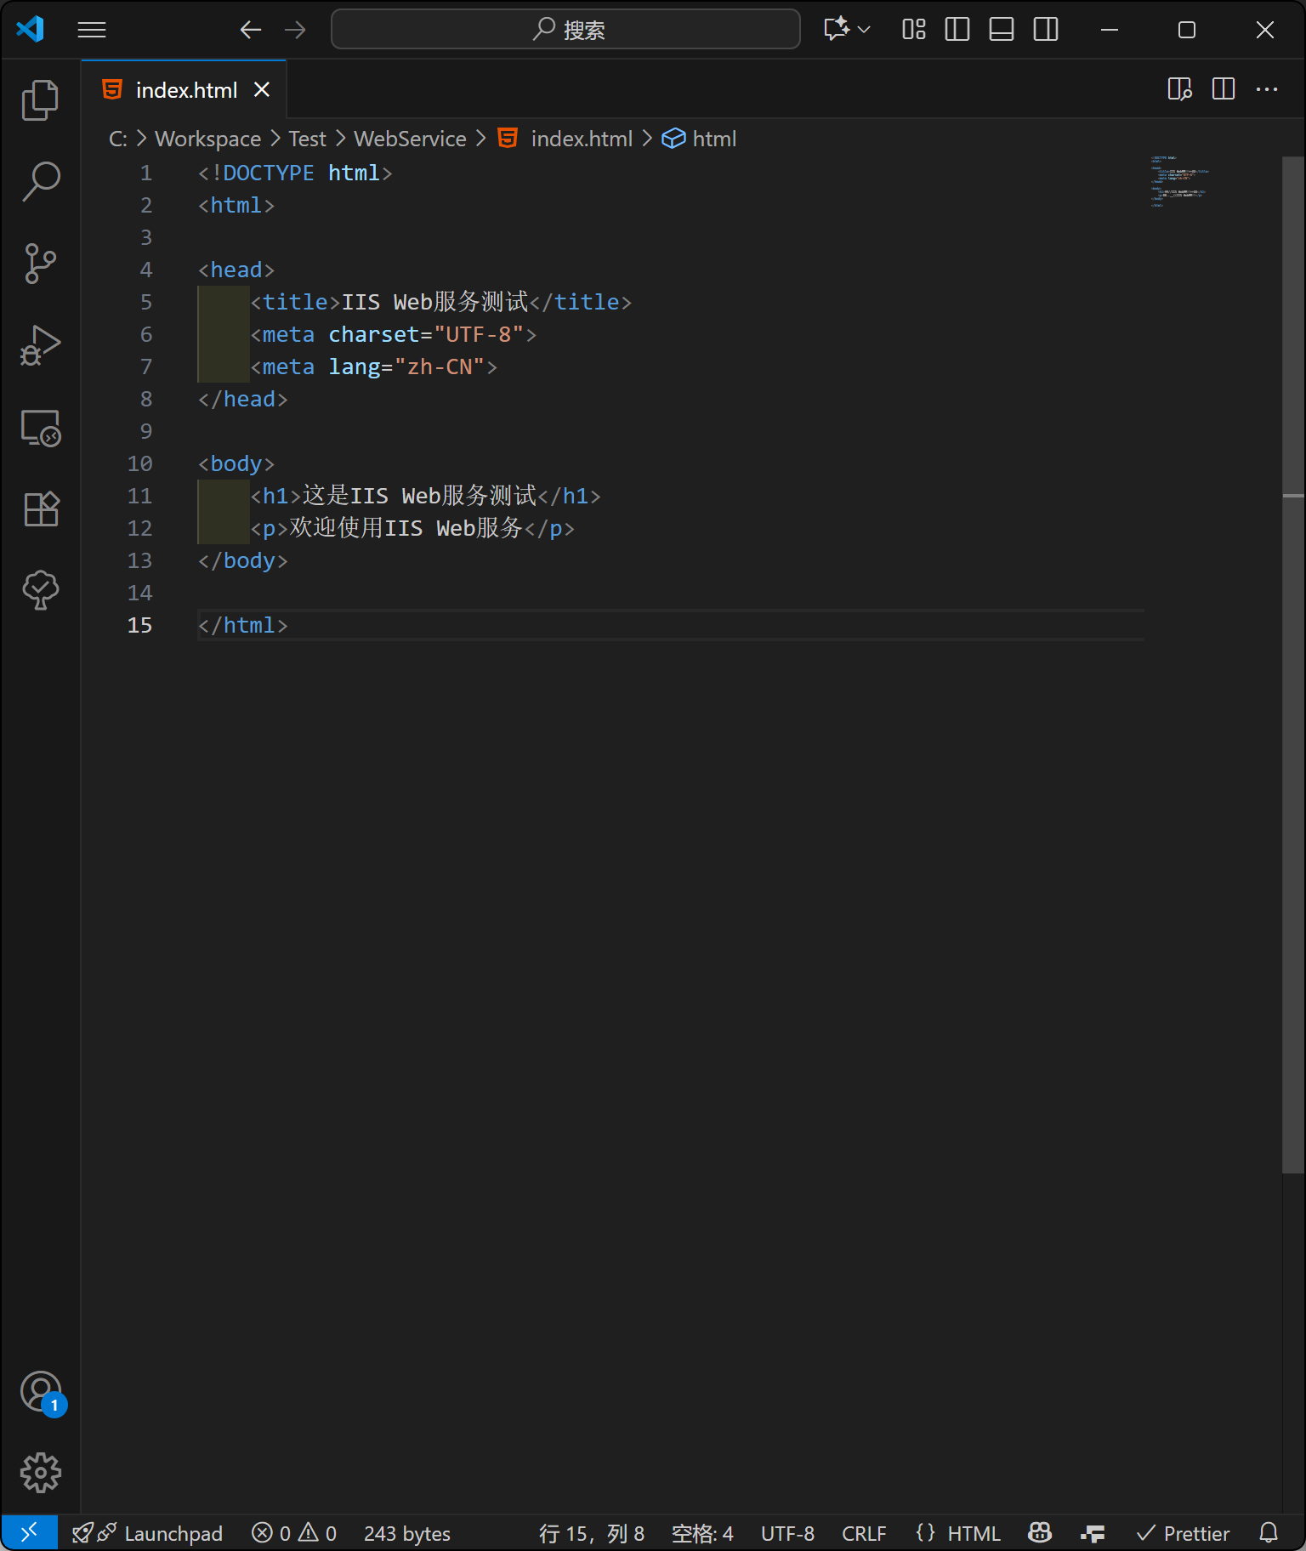Toggle the bottom panel visibility
Viewport: 1306px width, 1551px height.
tap(1002, 30)
